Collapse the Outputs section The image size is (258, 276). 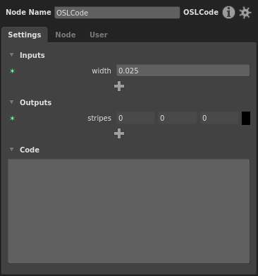11,102
